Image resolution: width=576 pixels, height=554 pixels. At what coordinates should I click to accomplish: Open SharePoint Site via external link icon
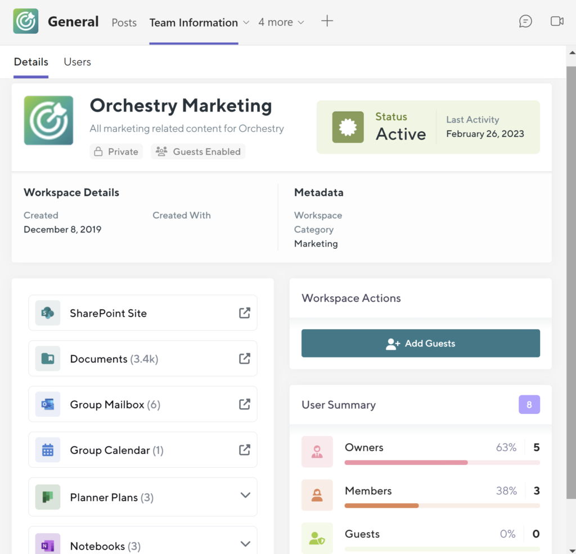(x=245, y=313)
